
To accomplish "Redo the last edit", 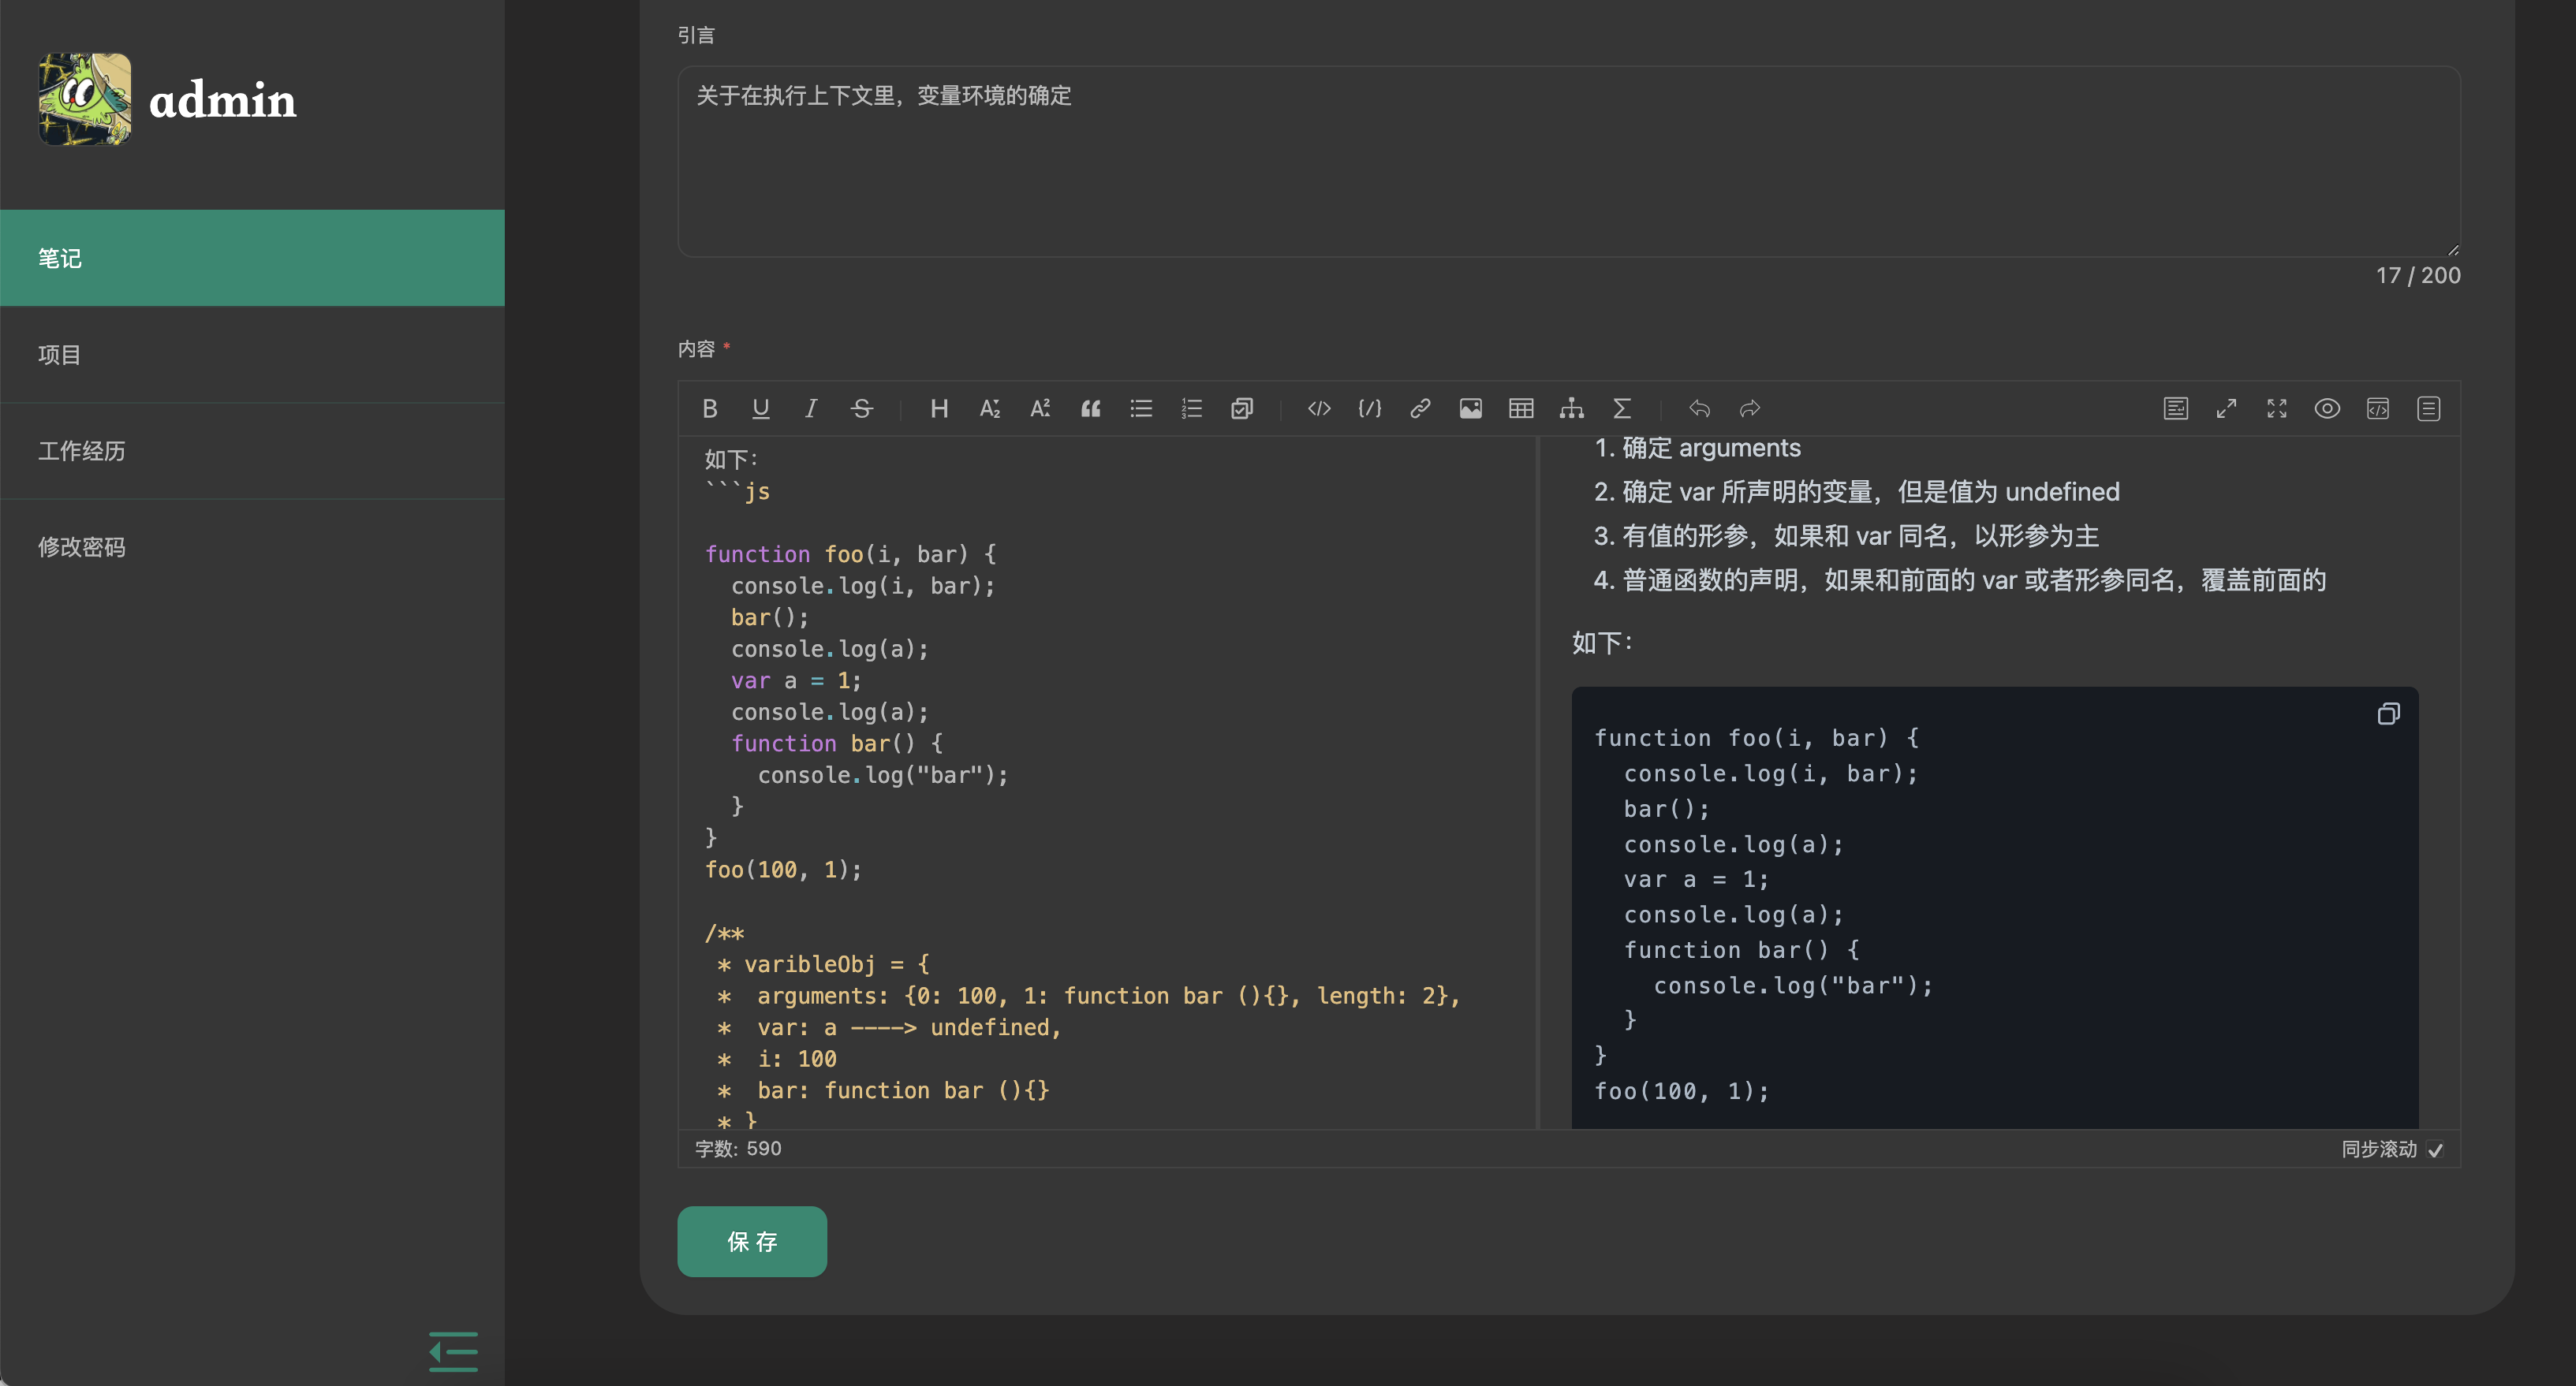I will (x=1750, y=408).
